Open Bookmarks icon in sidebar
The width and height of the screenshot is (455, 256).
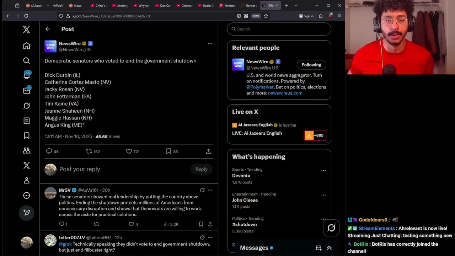[x=26, y=136]
